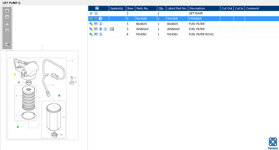Add FUEL FILTER 4816635 to cart
279x150 pixels.
click(96, 24)
